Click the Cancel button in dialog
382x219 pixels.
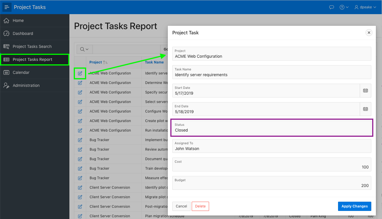(181, 206)
